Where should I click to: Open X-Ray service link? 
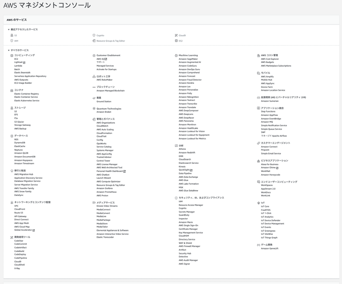point(17,269)
